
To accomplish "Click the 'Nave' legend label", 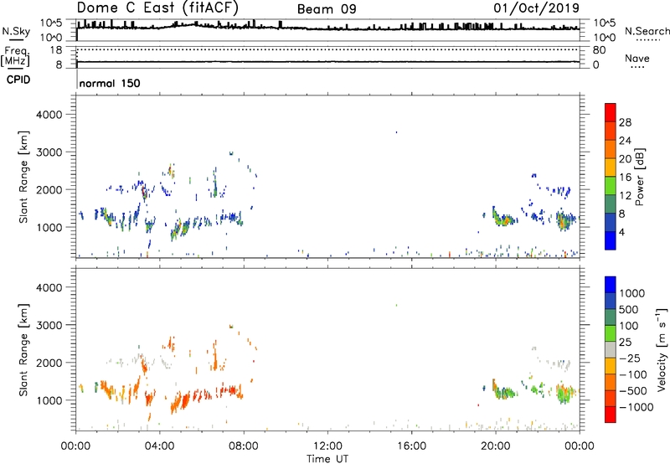I will (636, 58).
